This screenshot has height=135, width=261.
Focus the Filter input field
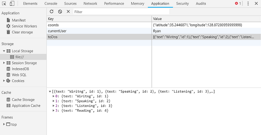(x=121, y=12)
